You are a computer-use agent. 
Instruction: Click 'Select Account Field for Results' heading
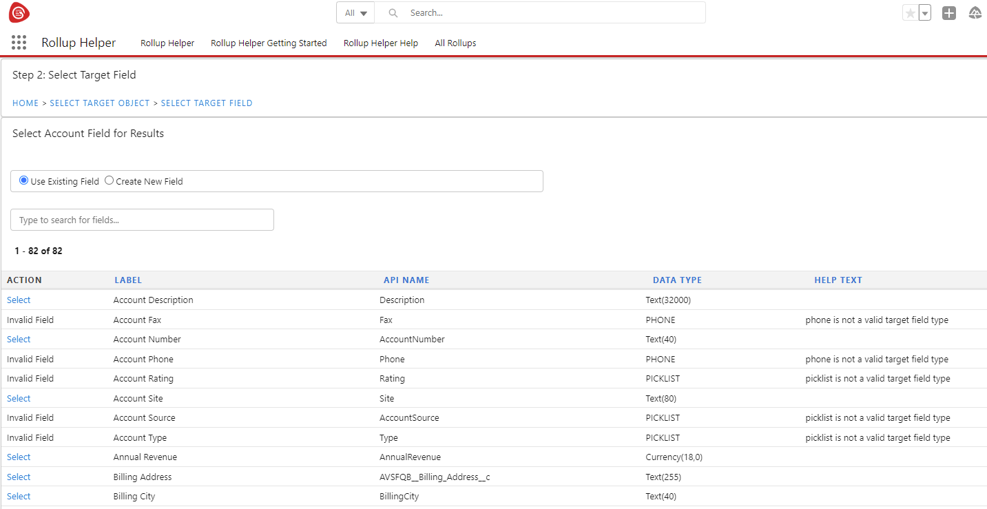tap(88, 134)
